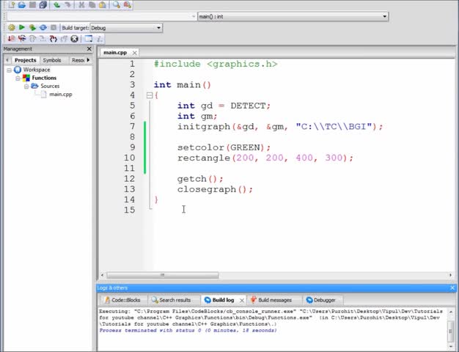Click the Undo arrow icon

pyautogui.click(x=56, y=4)
